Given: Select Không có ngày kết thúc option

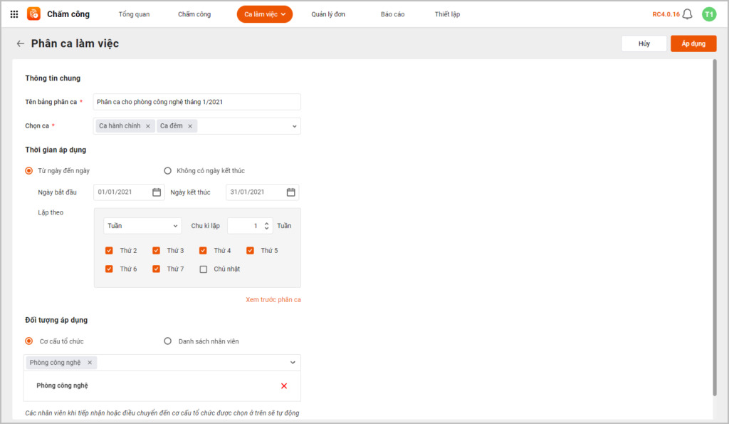Looking at the screenshot, I should coord(168,170).
